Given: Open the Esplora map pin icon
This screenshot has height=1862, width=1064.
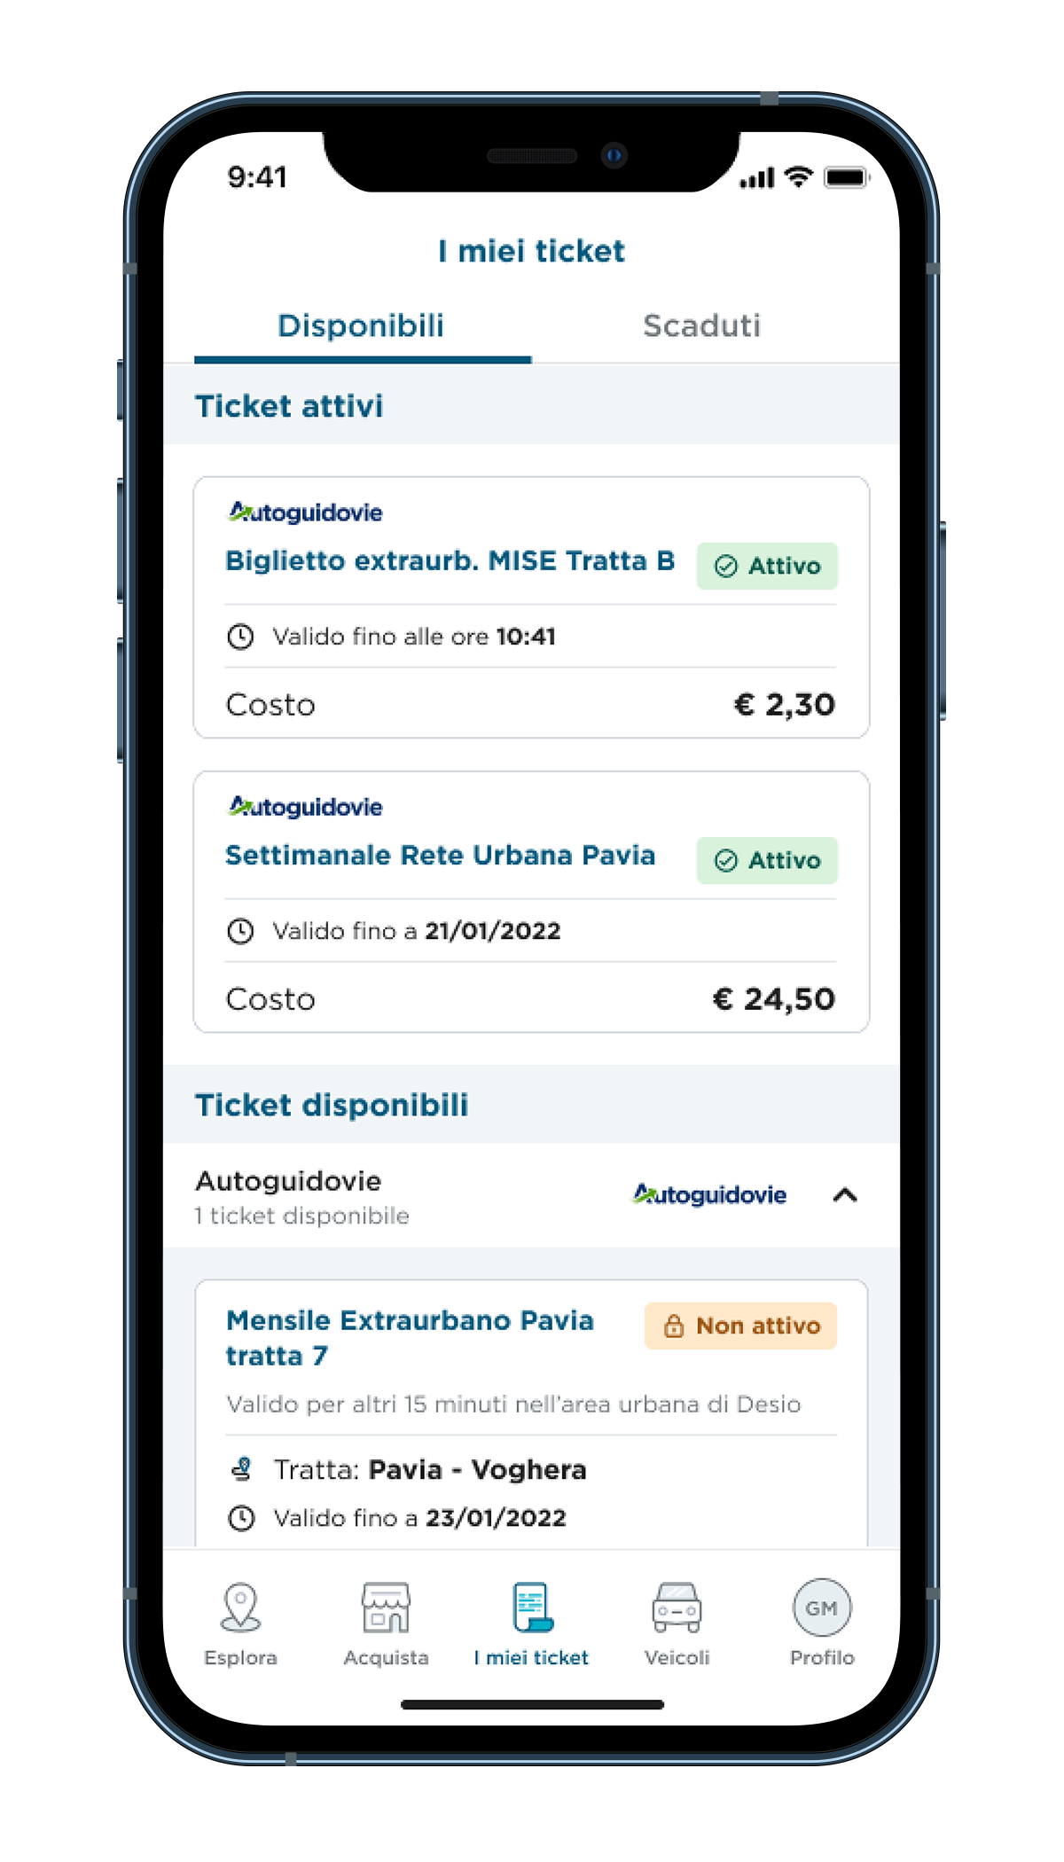Looking at the screenshot, I should (240, 1608).
